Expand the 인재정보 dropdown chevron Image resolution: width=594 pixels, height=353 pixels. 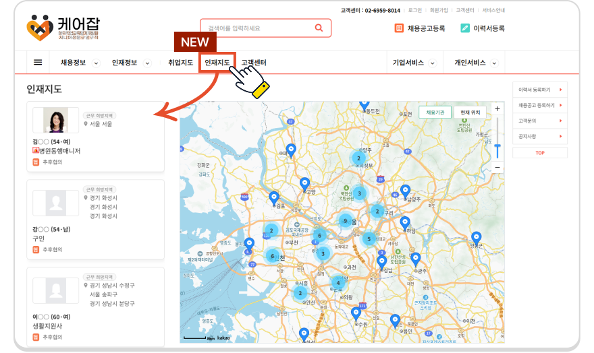coord(147,63)
